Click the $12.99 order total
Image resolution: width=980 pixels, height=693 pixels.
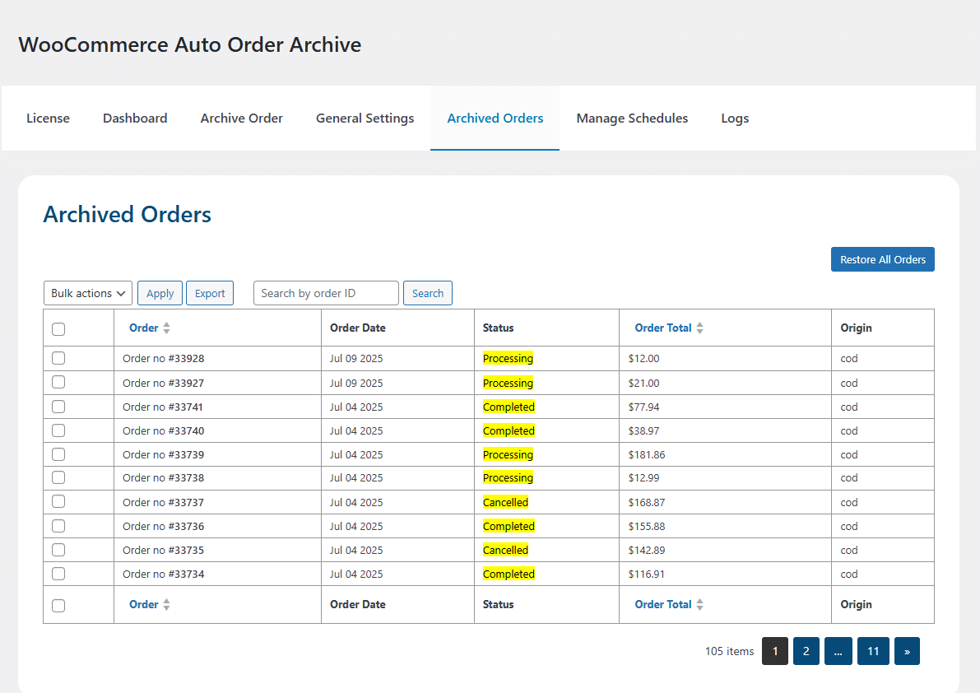[643, 478]
